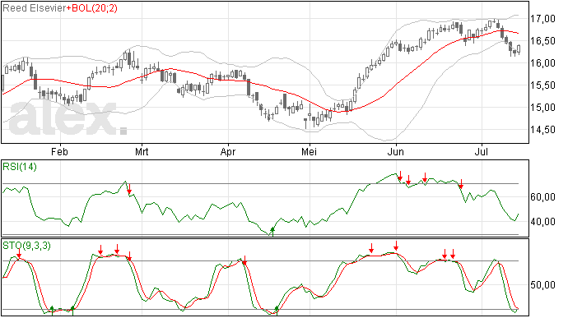Click the 16,00 price axis value
The width and height of the screenshot is (568, 318).
[542, 63]
